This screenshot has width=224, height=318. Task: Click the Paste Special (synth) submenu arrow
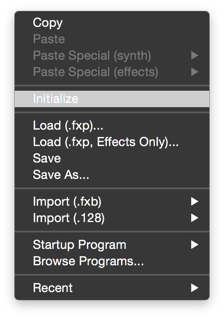194,55
